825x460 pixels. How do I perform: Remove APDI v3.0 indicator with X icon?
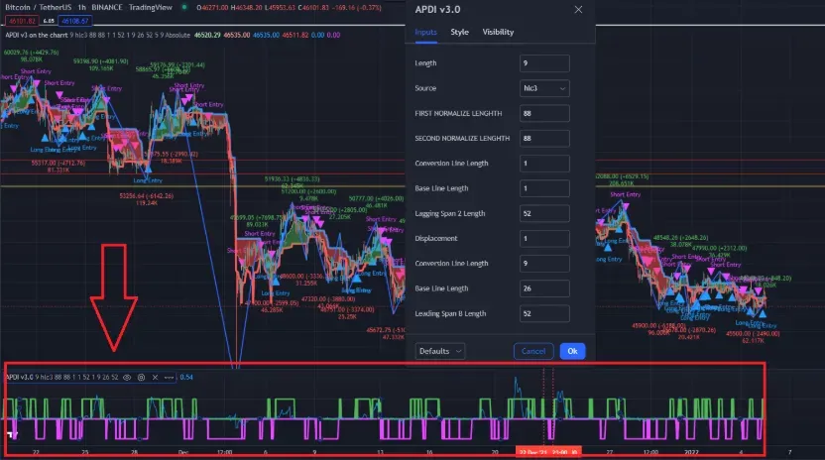[x=155, y=378]
